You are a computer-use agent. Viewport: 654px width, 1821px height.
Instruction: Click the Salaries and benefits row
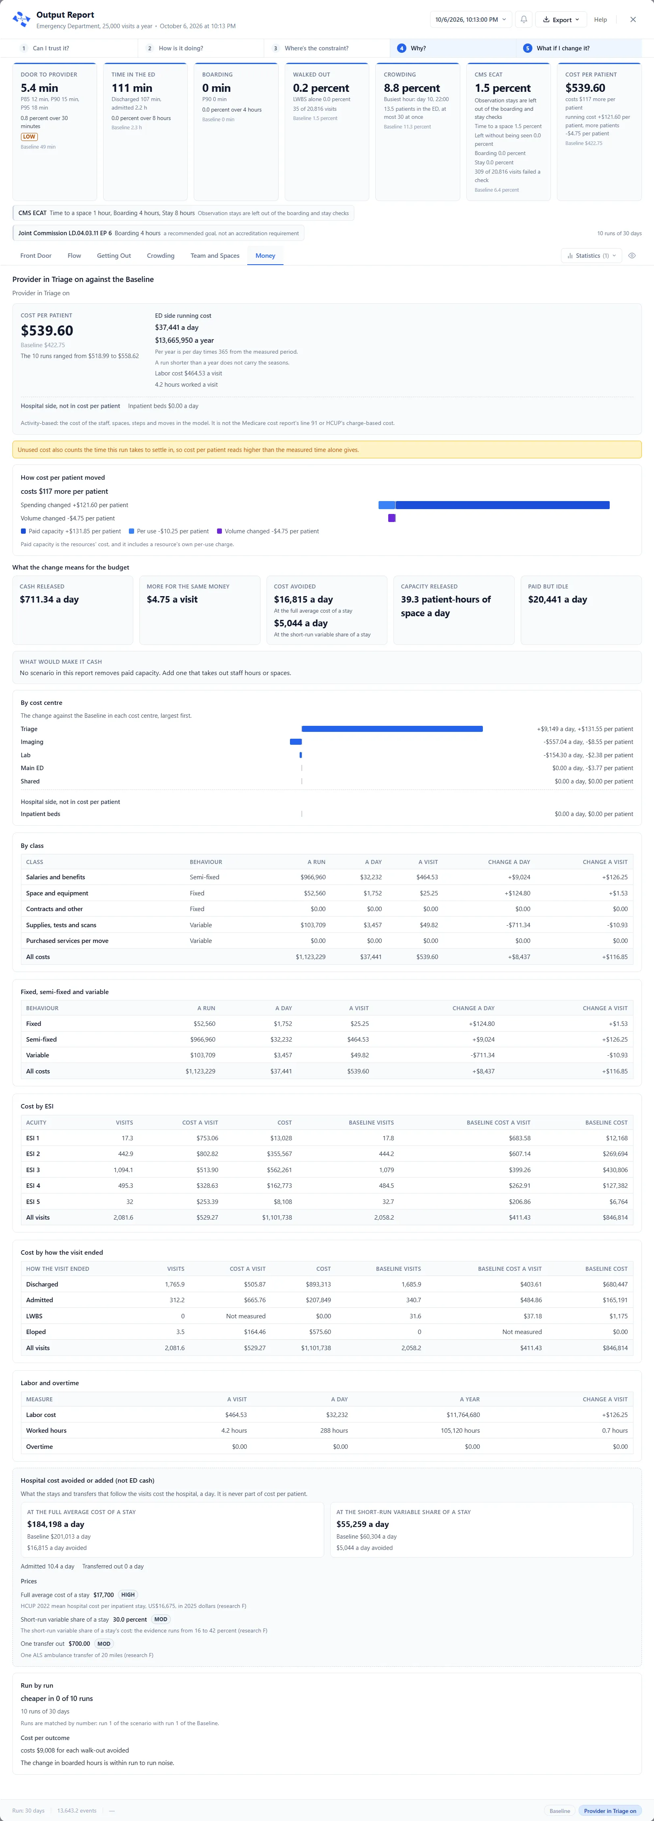point(327,877)
